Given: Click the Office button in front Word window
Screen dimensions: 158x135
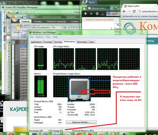Looking at the screenshot, I should tap(15, 19).
